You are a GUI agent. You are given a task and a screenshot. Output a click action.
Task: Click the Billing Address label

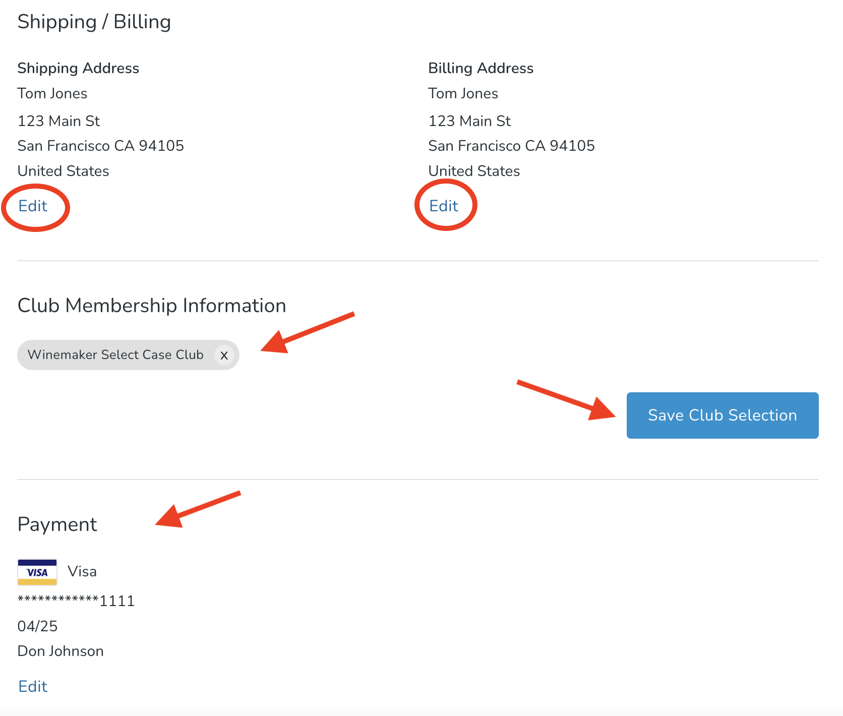click(480, 68)
